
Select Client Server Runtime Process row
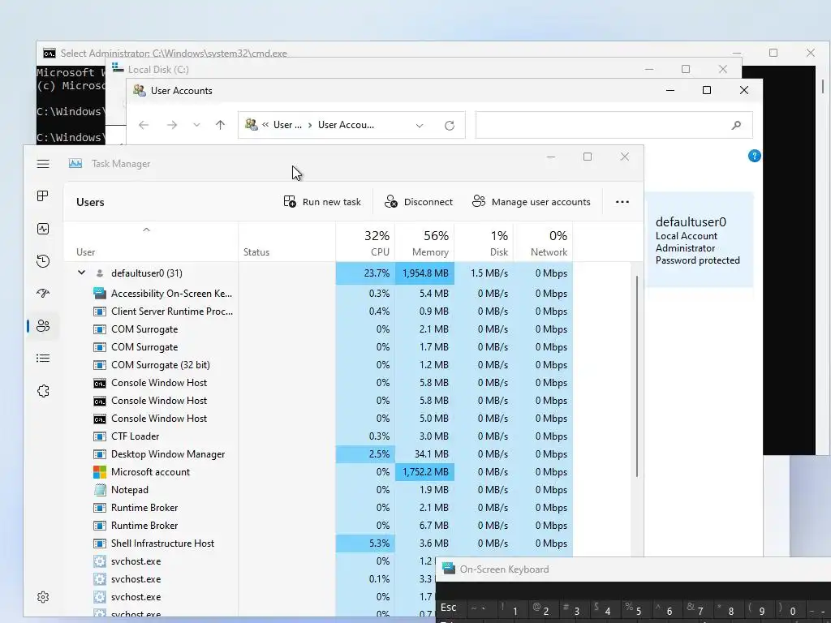[x=318, y=311]
